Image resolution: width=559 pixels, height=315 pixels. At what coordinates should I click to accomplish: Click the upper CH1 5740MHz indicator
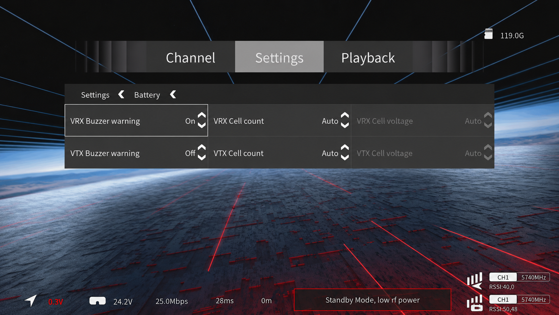click(x=519, y=277)
